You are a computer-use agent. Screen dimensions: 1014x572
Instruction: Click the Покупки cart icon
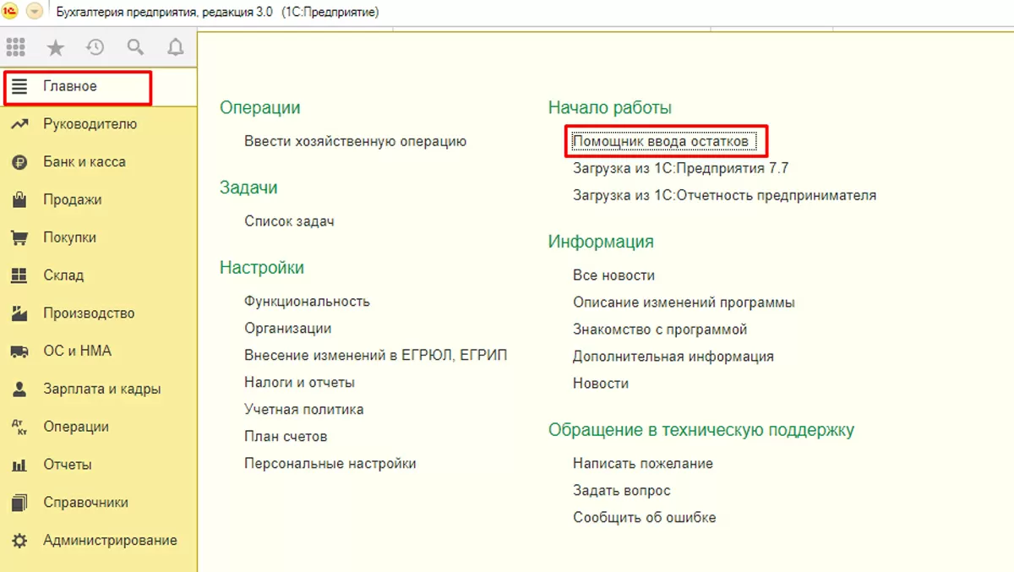coord(19,238)
